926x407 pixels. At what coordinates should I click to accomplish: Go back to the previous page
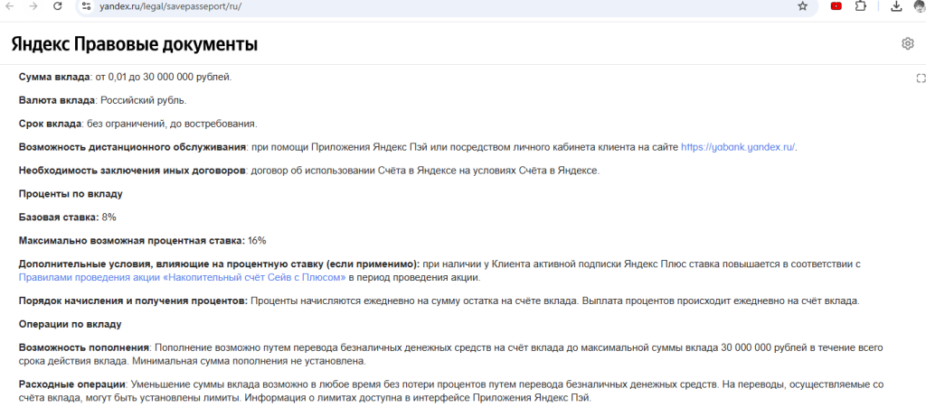coord(10,6)
